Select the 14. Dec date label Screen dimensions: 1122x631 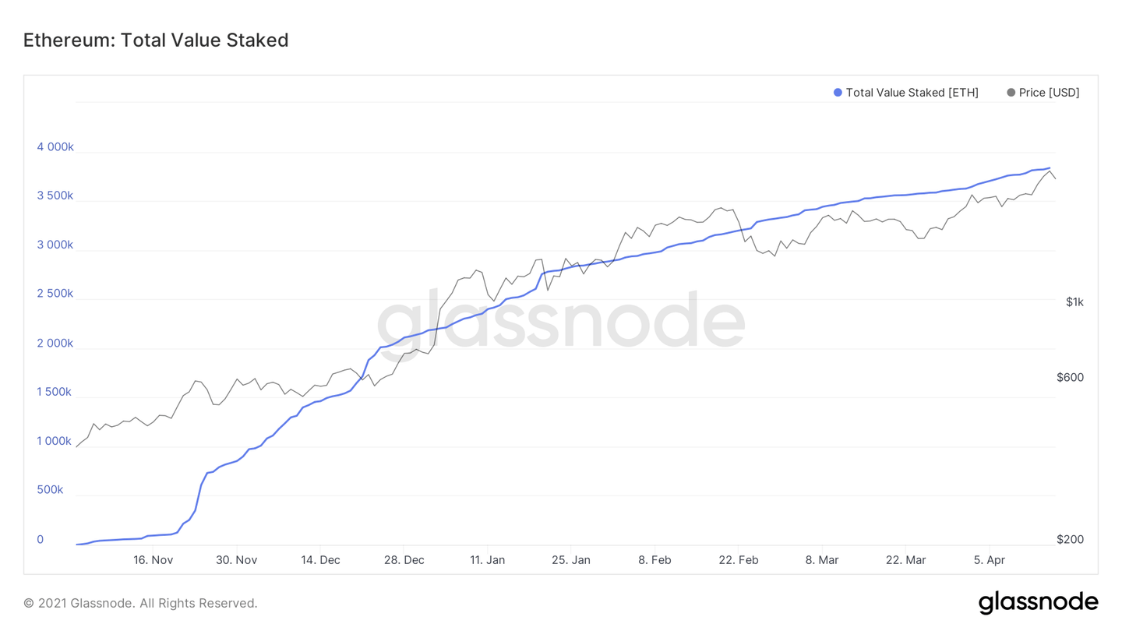click(x=320, y=560)
